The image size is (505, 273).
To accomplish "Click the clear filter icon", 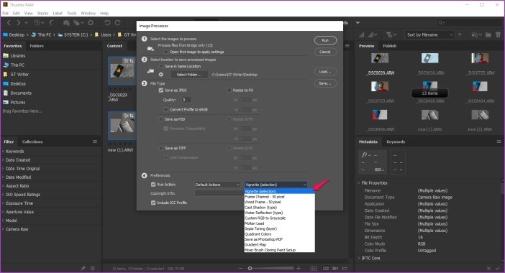I will (93, 268).
